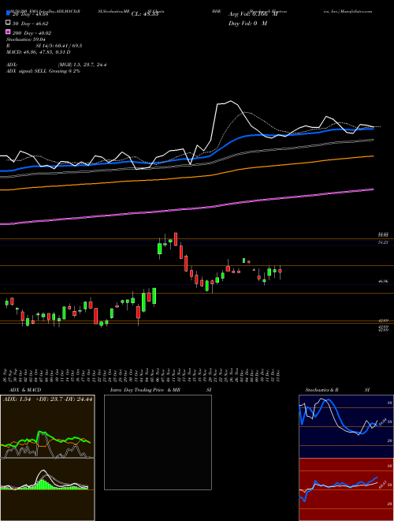Open the red RSI indicator panel
394x521 pixels.
coord(346,489)
